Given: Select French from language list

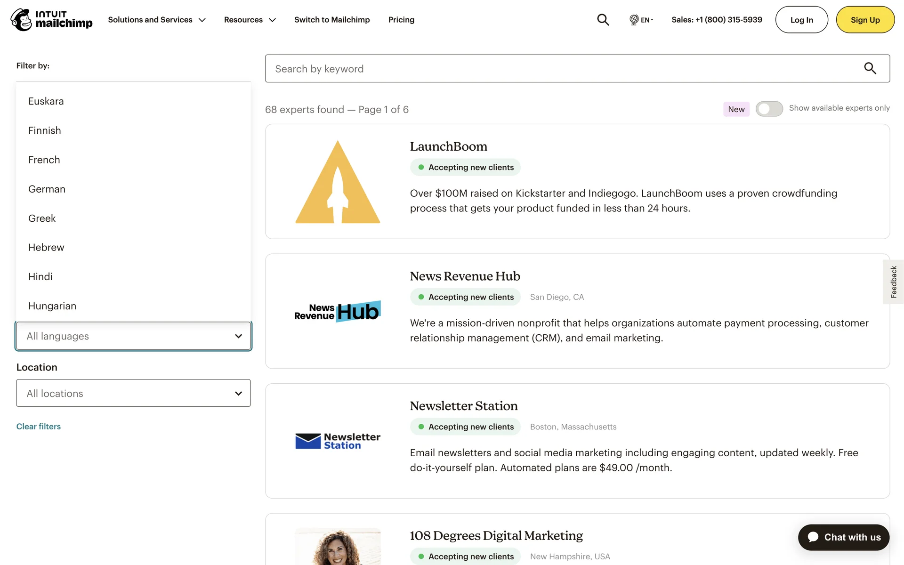Looking at the screenshot, I should point(44,160).
